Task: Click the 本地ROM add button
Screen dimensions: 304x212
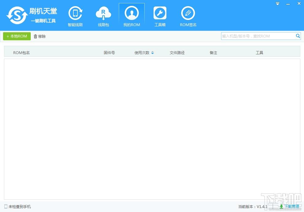Action: [17, 36]
